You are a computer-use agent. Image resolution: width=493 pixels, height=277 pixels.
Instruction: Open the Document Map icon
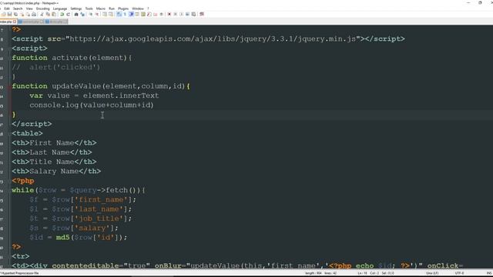(x=143, y=14)
